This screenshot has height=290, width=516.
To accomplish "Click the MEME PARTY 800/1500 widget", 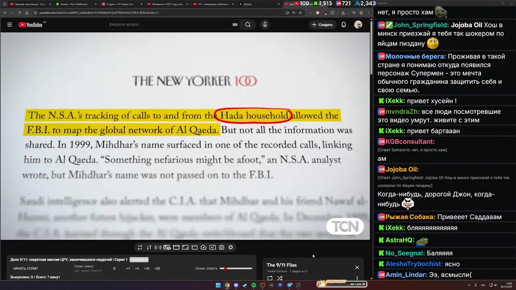I will click(342, 284).
